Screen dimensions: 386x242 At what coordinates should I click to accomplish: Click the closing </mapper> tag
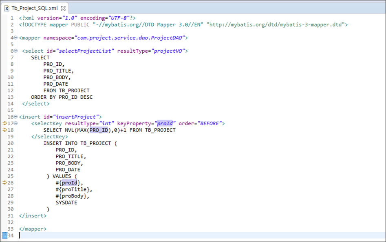33,229
